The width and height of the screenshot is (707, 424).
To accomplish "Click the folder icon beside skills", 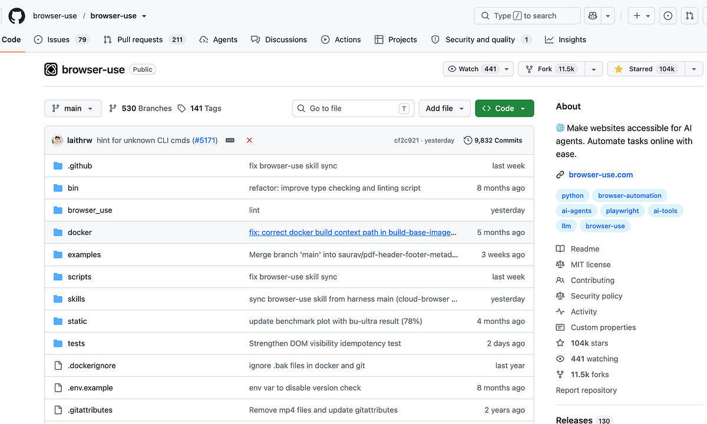I will [x=58, y=299].
